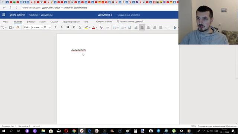Click the lightbulb Tell Me icon

(118, 22)
